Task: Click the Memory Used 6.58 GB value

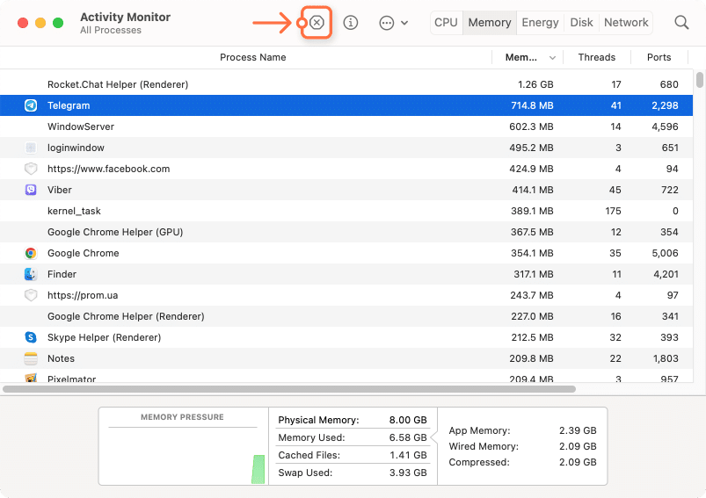Action: 408,437
